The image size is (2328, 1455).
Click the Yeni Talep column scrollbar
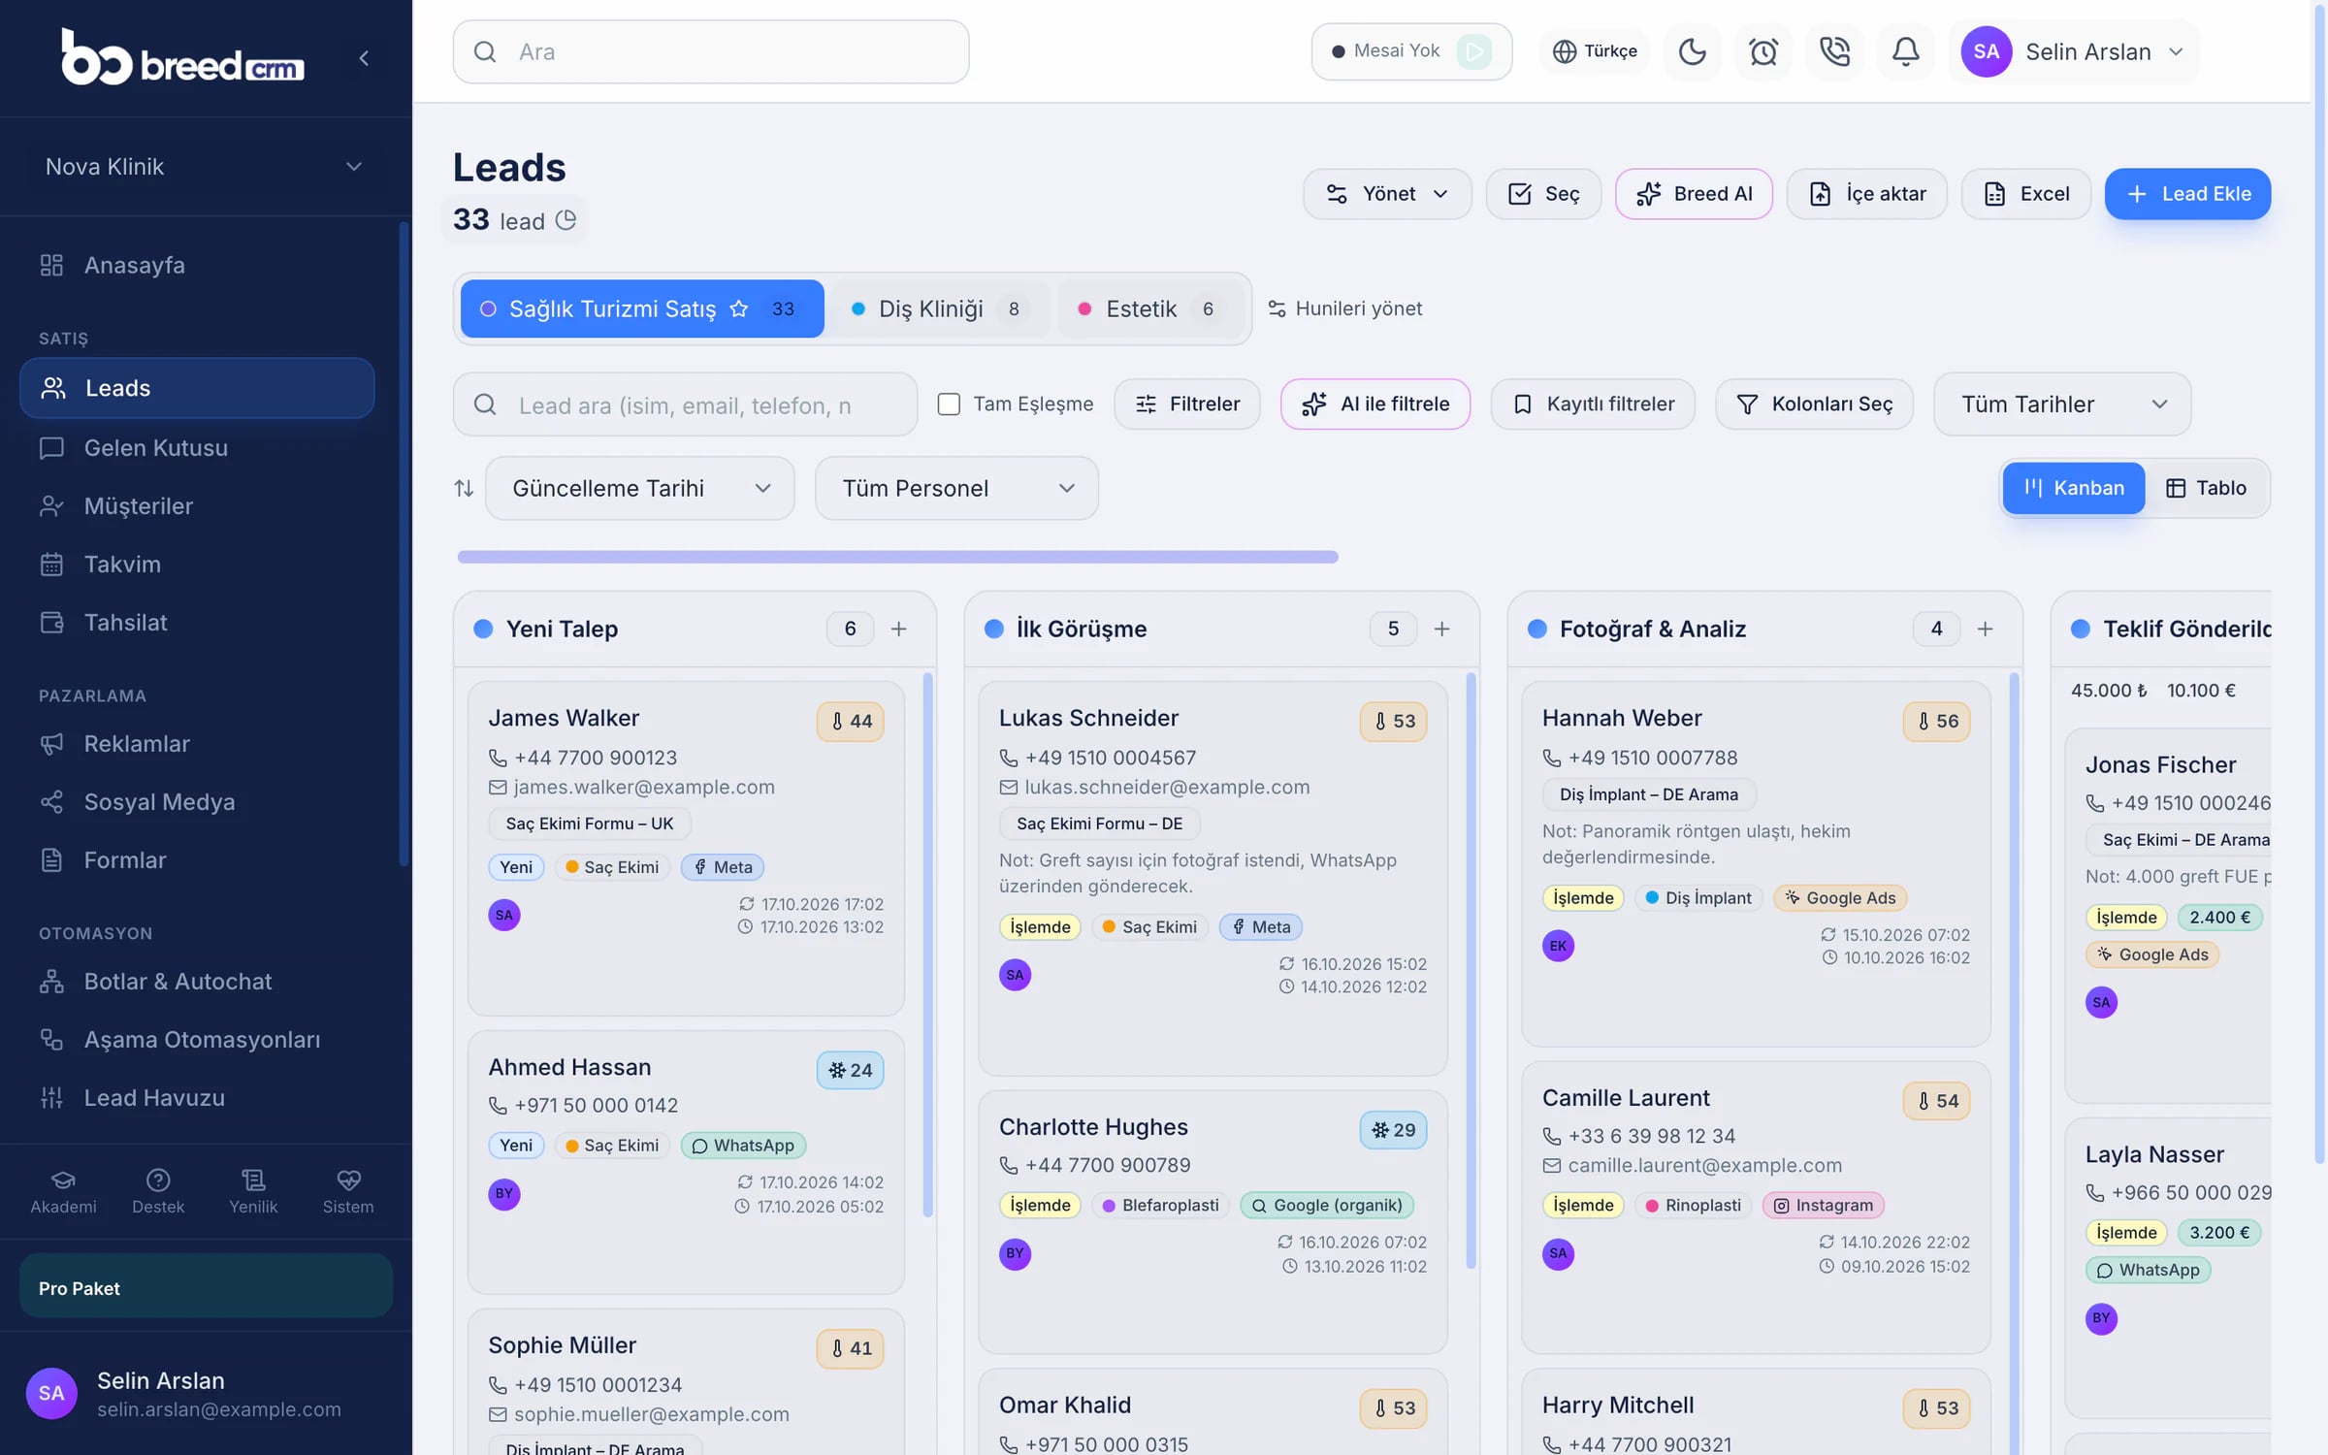[x=928, y=946]
